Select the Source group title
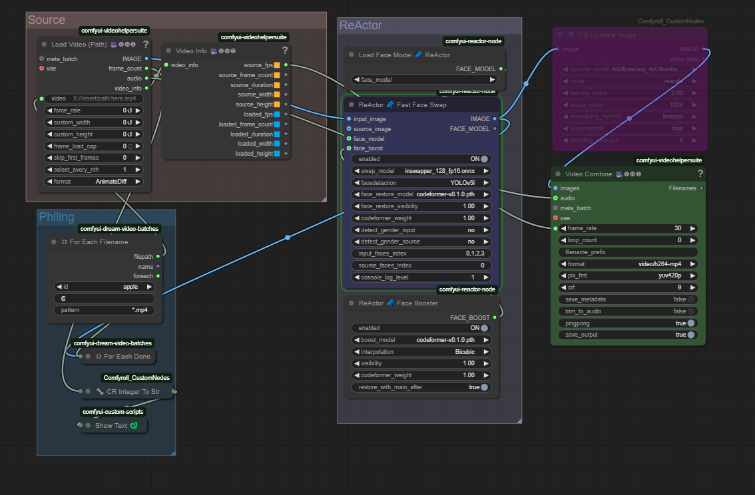This screenshot has height=495, width=755. (x=47, y=21)
